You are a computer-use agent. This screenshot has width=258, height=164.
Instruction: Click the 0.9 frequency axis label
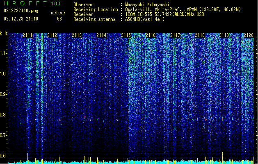click(x=3, y=94)
